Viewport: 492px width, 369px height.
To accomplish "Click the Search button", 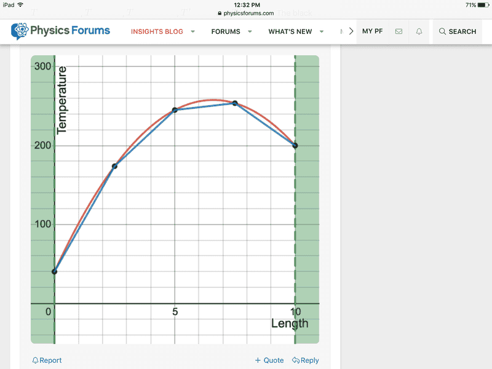I will pos(458,31).
